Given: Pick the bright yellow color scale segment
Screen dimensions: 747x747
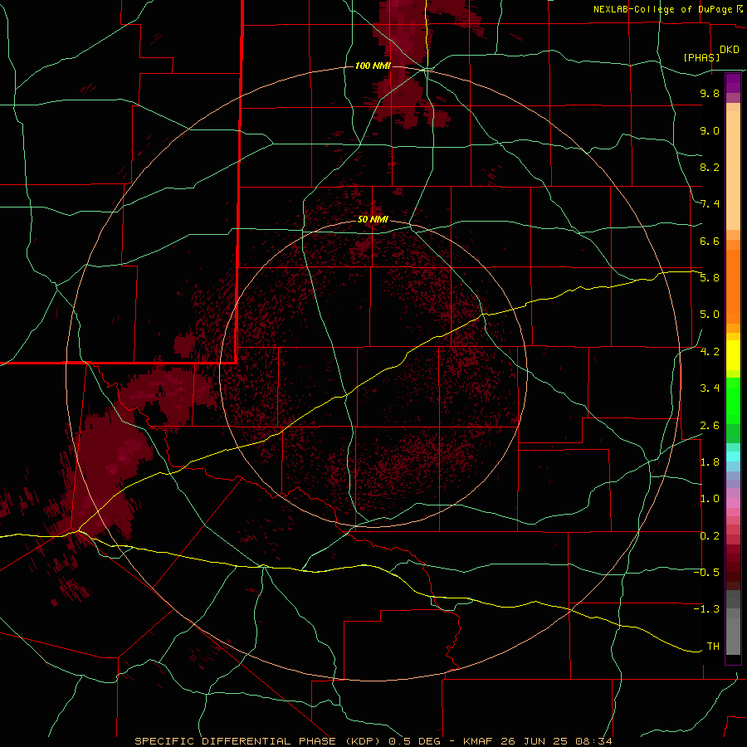Looking at the screenshot, I should coord(733,355).
